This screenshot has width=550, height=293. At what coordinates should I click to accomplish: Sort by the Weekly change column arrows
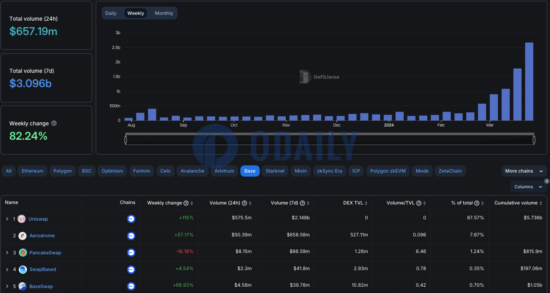(x=192, y=203)
